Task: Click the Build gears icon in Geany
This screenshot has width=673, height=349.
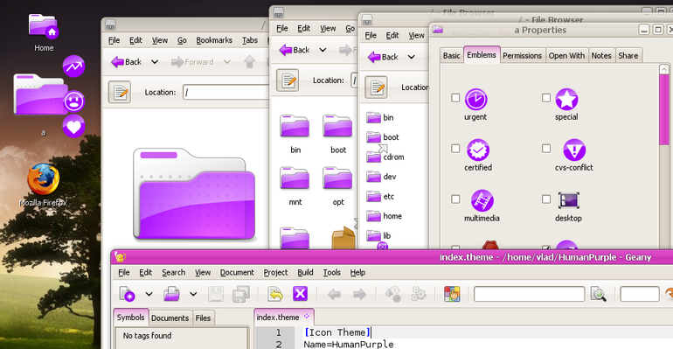Action: click(x=419, y=294)
